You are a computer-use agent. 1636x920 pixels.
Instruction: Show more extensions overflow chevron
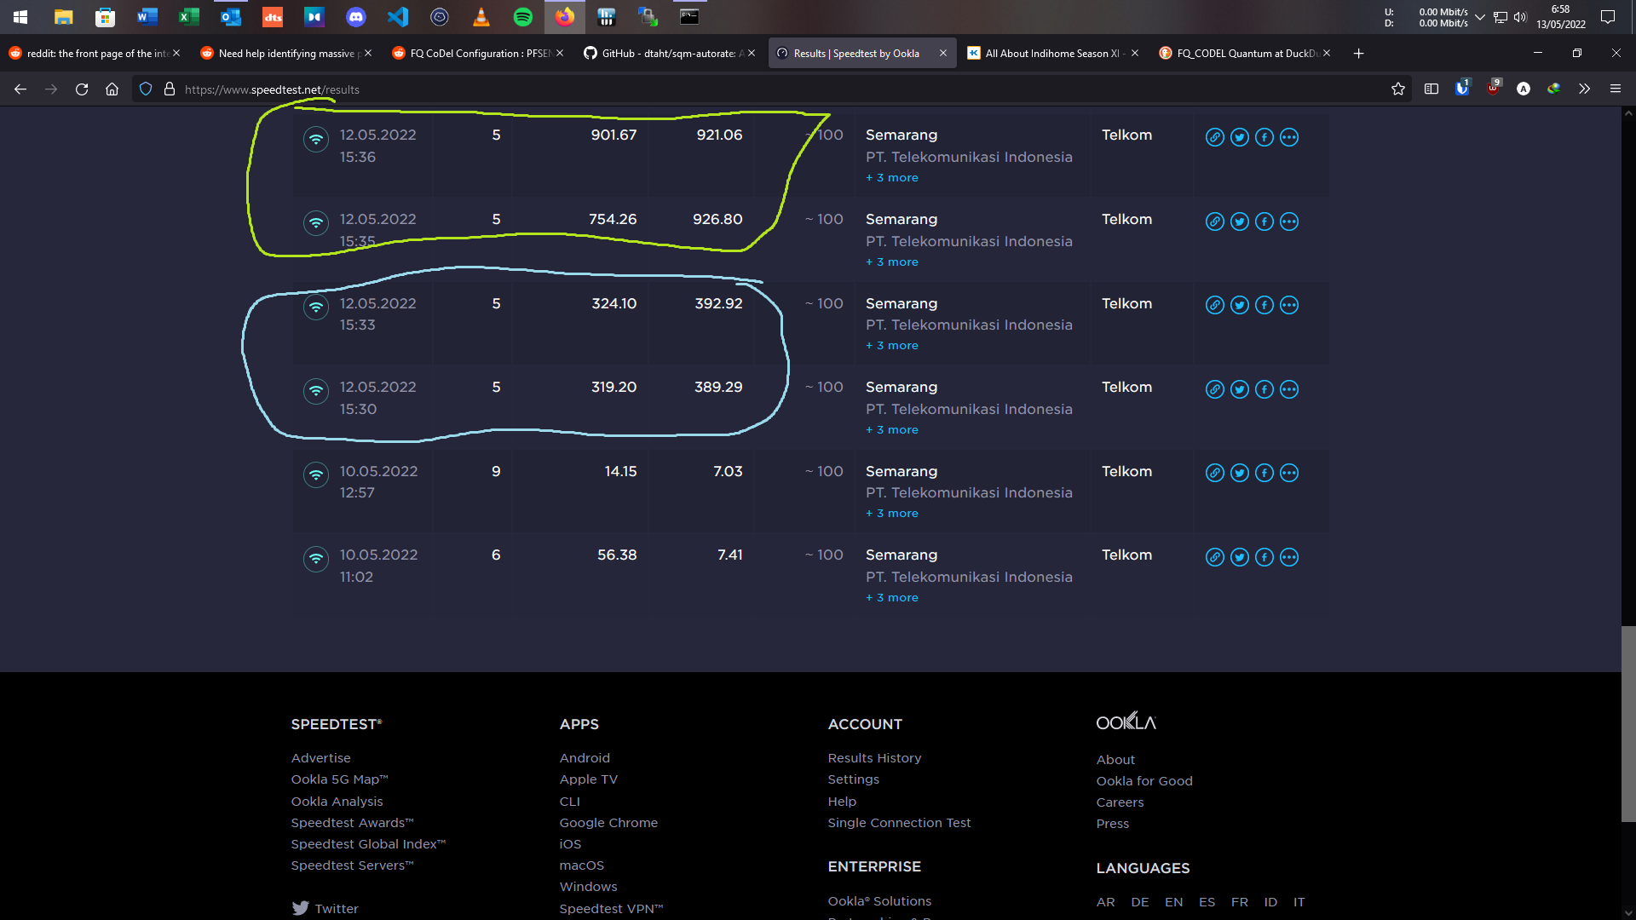1585,89
